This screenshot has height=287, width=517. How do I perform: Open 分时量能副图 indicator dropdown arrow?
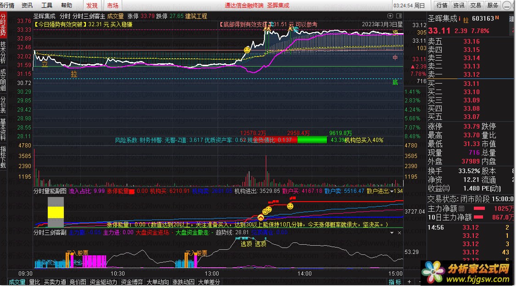[x=392, y=191]
